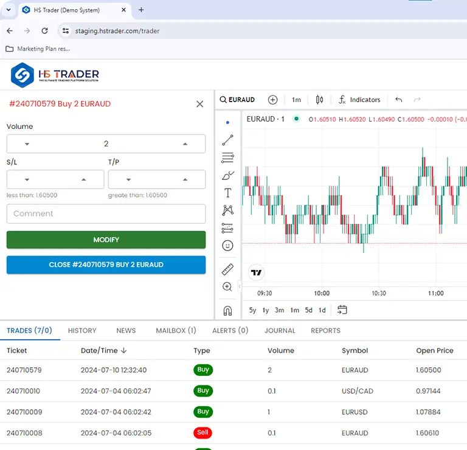This screenshot has width=467, height=450.
Task: Open the MAILBOX (1) tab
Action: (176, 331)
